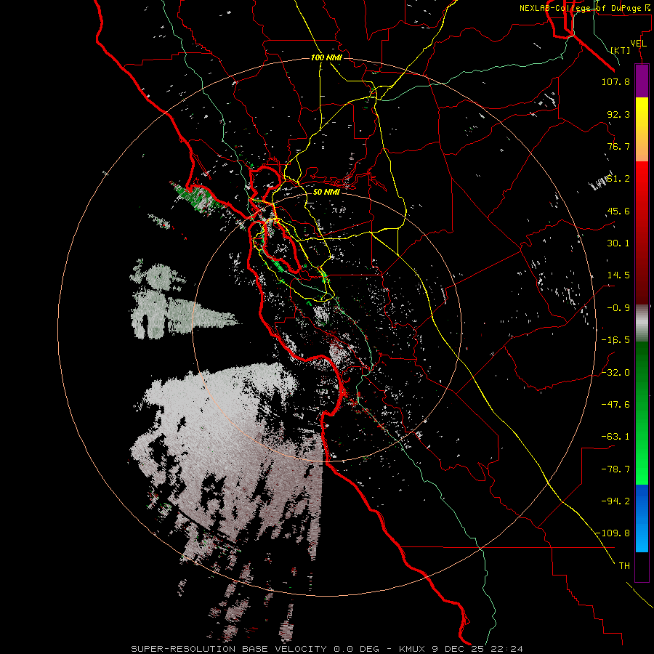Click the -94.2 legend value
The image size is (654, 654).
(615, 501)
